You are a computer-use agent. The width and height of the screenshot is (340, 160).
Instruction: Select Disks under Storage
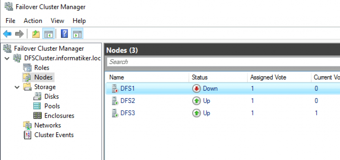pyautogui.click(x=51, y=96)
